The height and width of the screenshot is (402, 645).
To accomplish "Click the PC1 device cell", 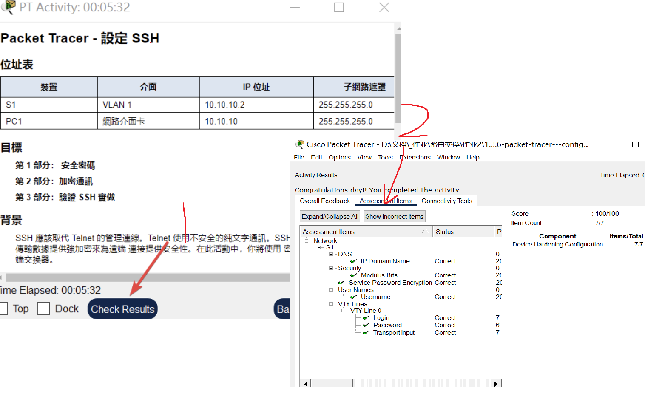I will tap(49, 121).
